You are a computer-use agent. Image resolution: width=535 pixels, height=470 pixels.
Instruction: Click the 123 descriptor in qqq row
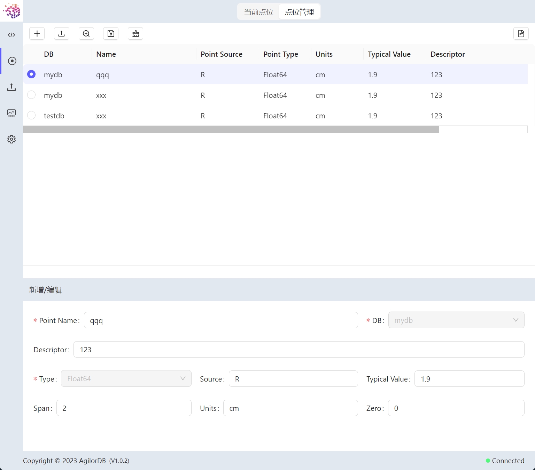click(x=436, y=75)
